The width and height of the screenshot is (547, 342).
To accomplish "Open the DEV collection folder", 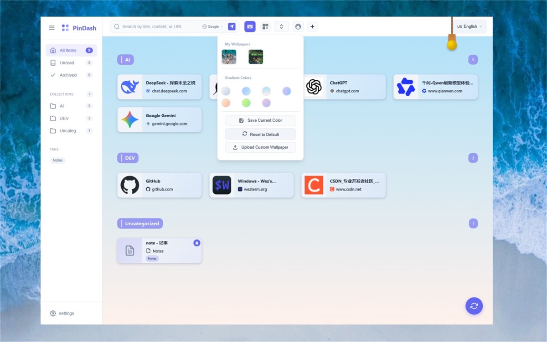I will coord(71,118).
